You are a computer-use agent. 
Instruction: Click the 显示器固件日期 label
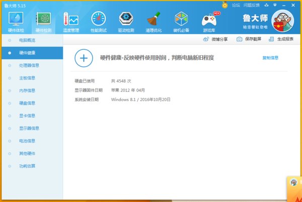pyautogui.click(x=89, y=90)
